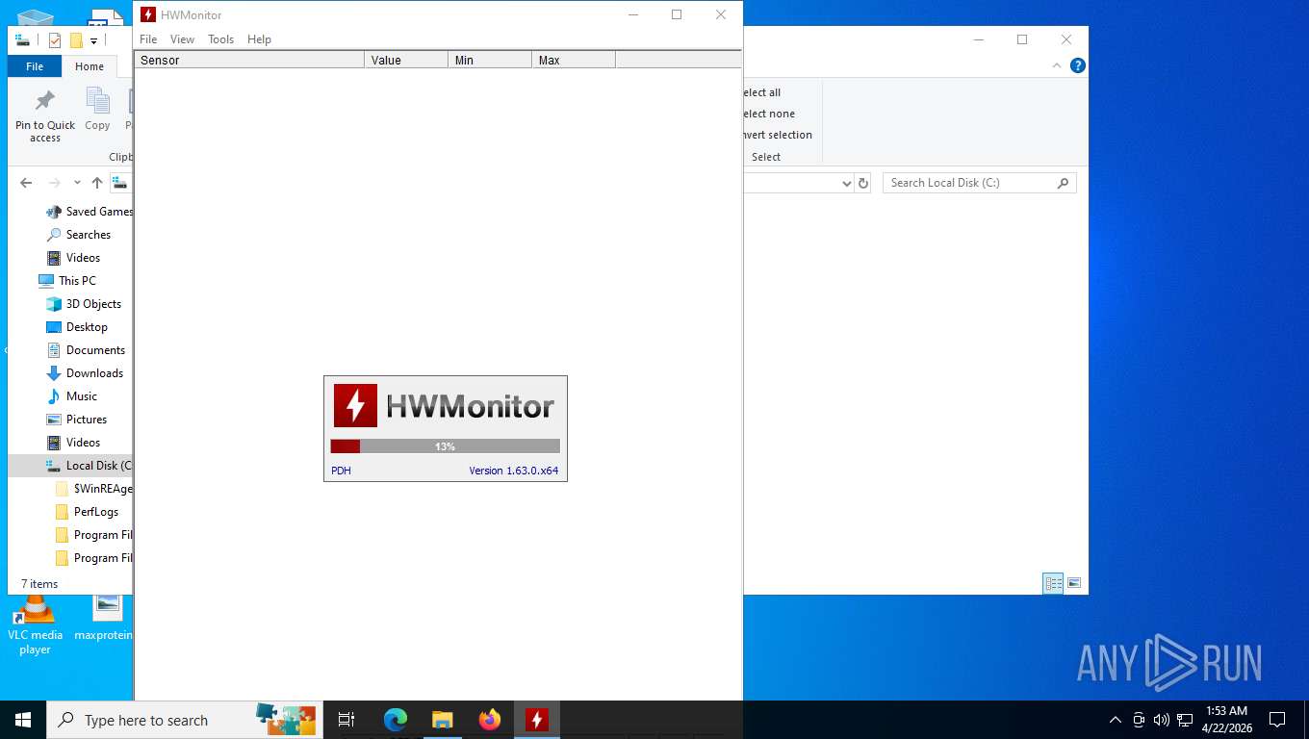Image resolution: width=1309 pixels, height=739 pixels.
Task: Open the address bar history dropdown
Action: 847,183
